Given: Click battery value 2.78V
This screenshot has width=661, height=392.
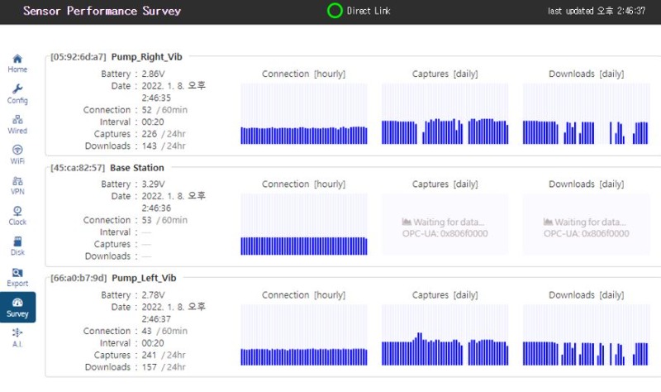Looking at the screenshot, I should 153,295.
